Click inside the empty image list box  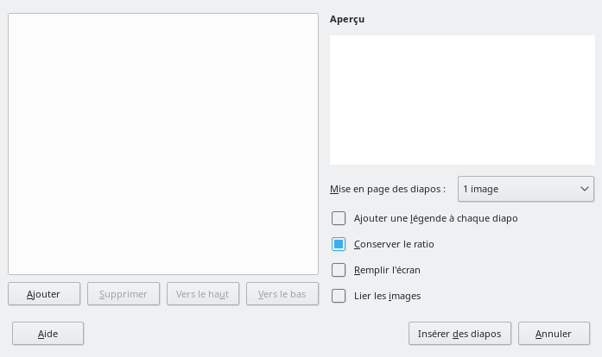point(163,144)
